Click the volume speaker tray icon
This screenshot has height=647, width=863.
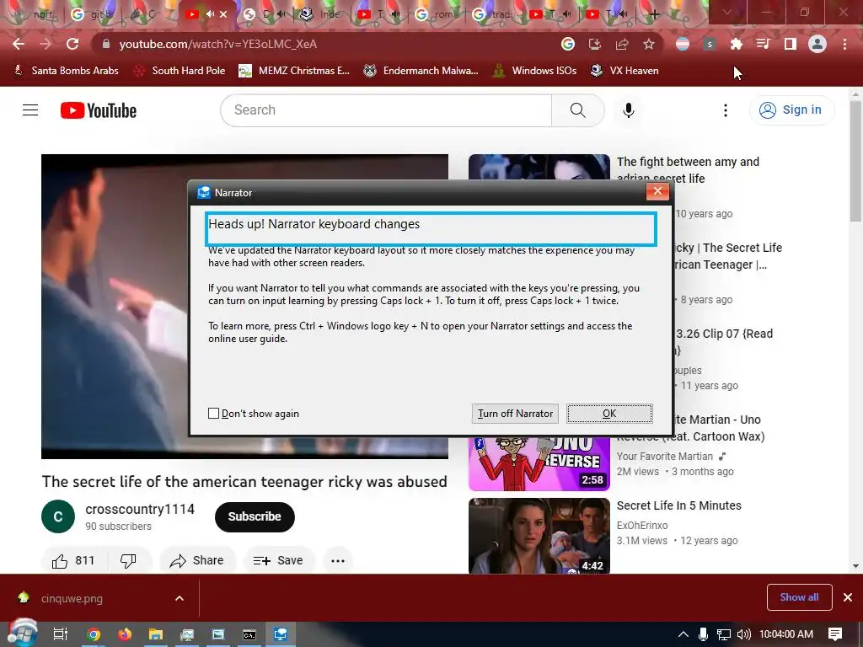[x=743, y=634]
